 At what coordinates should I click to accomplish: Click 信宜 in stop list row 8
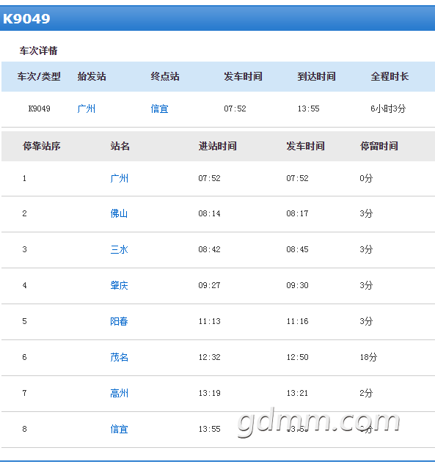tap(119, 429)
